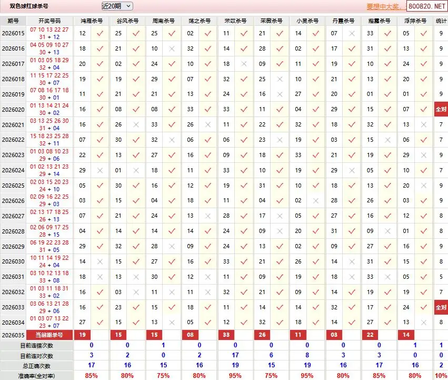The height and width of the screenshot is (380, 448).
Task: Click cross mark for 鸿雁杀号 in row 2026024
Action: pyautogui.click(x=100, y=171)
